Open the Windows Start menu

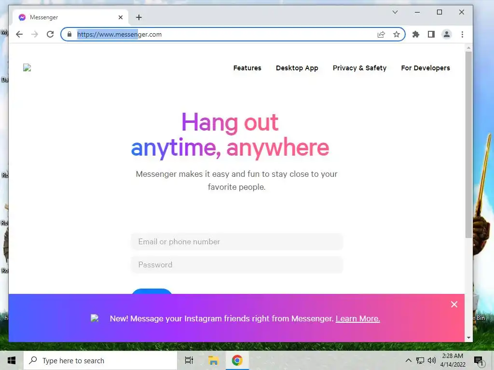point(12,360)
